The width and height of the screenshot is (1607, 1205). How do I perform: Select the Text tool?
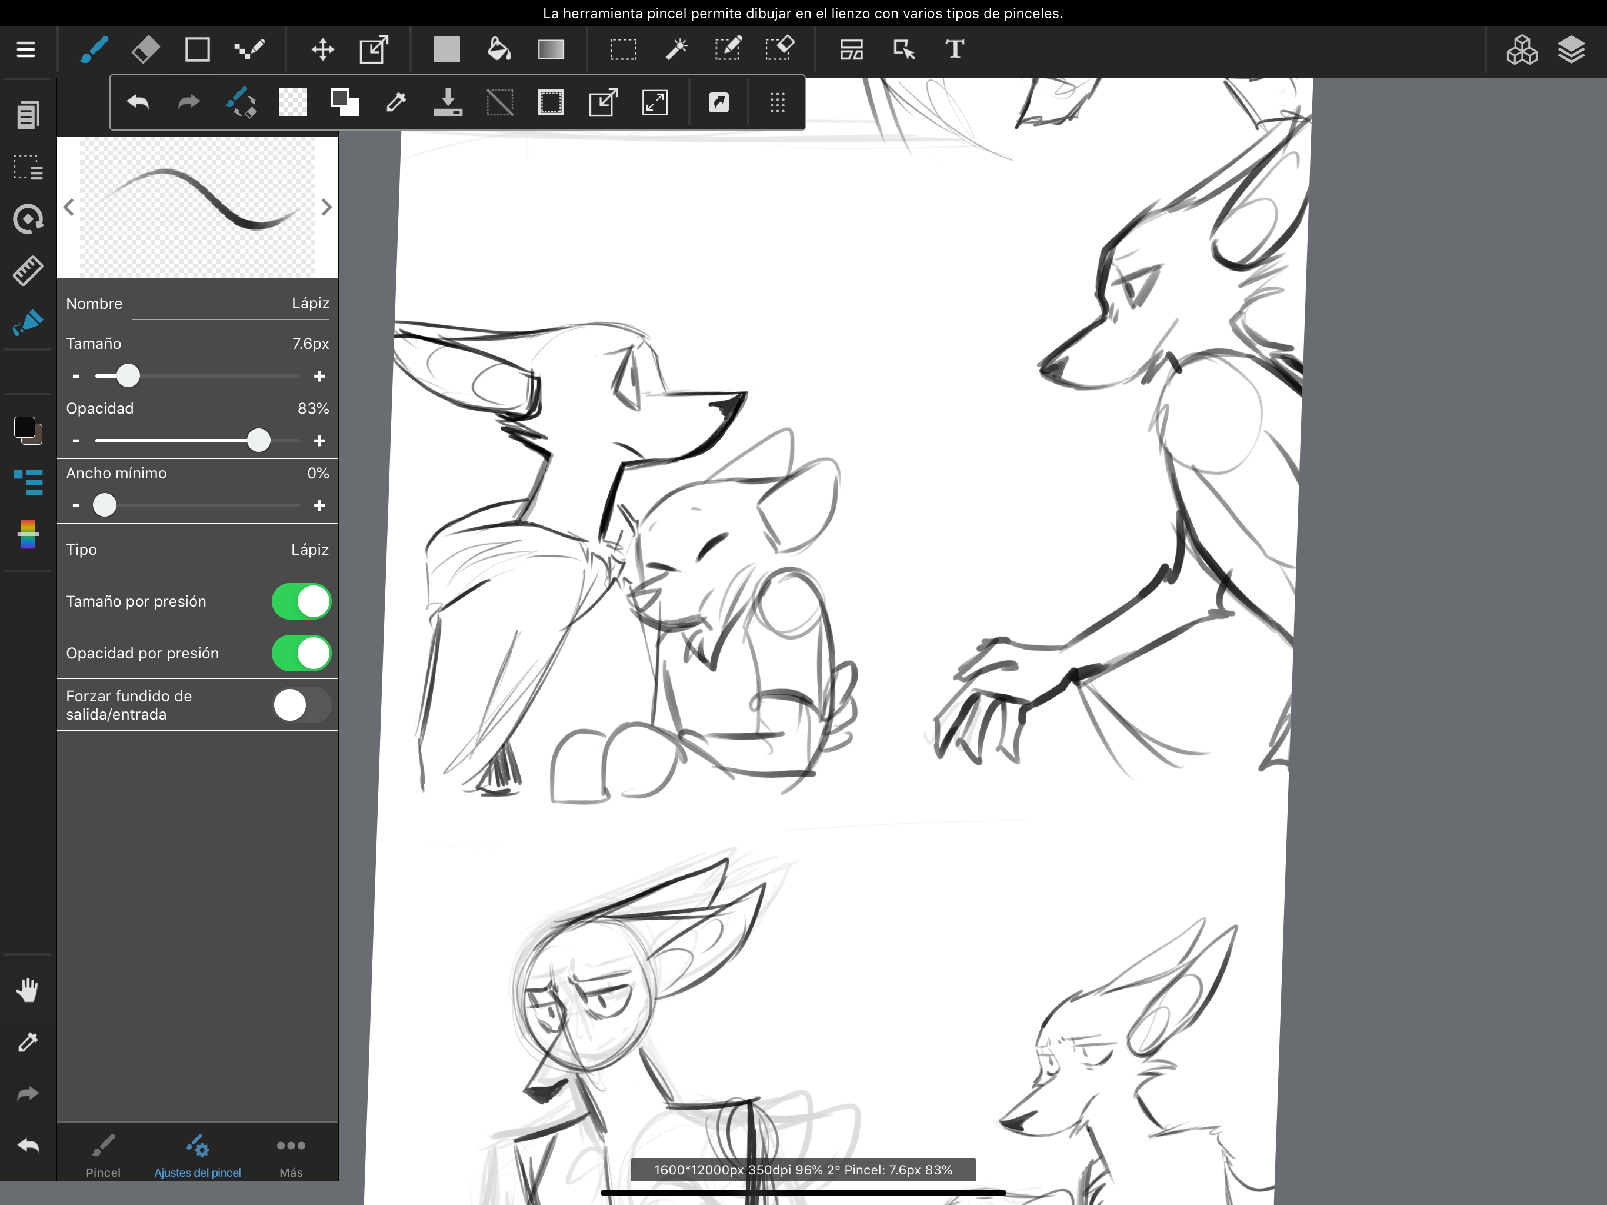coord(955,49)
